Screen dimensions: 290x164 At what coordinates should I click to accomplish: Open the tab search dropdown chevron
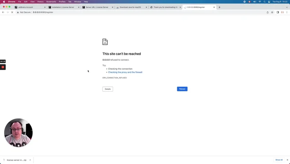287,7
